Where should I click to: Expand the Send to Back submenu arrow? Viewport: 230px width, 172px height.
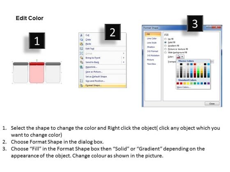(124, 62)
